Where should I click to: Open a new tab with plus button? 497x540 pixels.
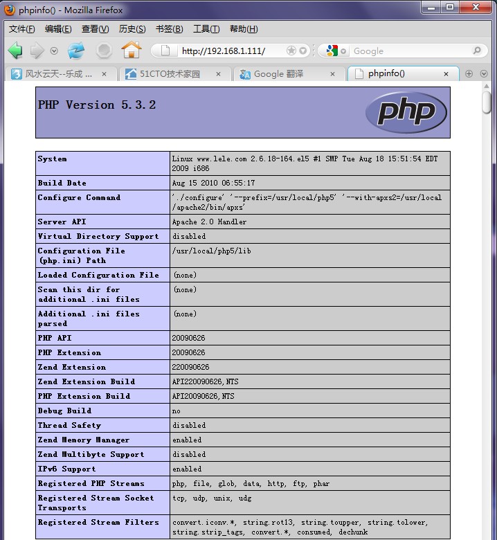point(469,73)
